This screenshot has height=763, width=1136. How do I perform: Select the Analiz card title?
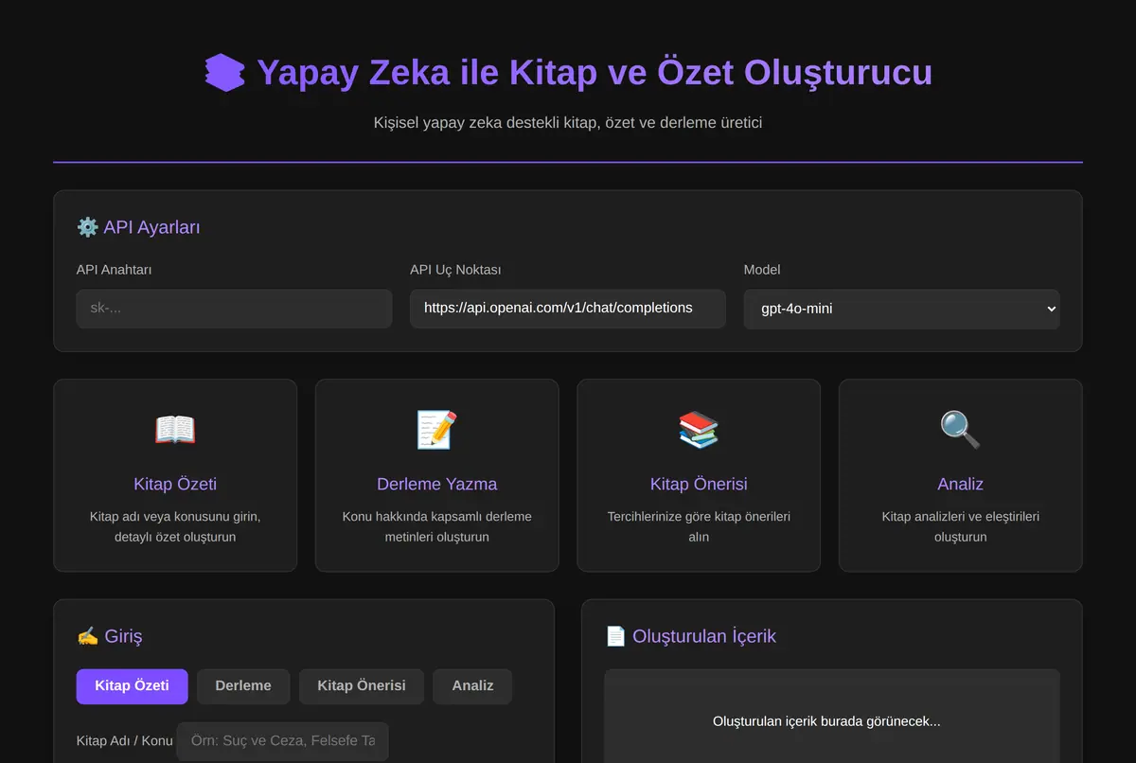(x=960, y=484)
